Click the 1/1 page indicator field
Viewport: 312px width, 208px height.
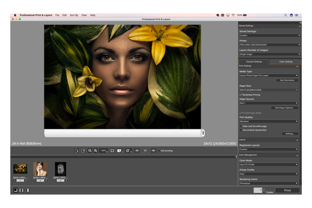pos(145,151)
